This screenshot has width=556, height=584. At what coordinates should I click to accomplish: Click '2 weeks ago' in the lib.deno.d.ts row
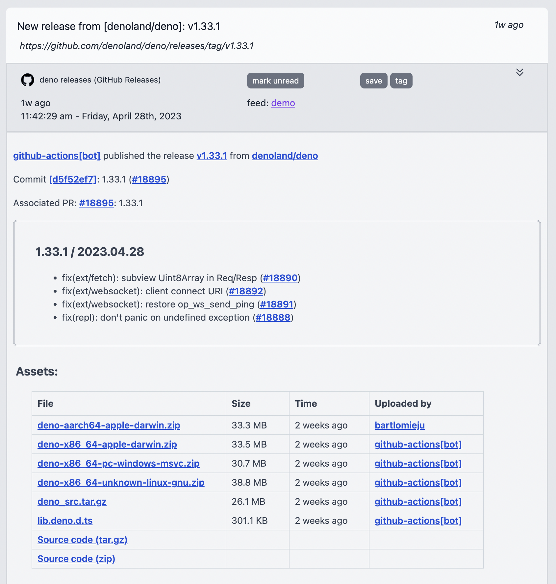321,521
